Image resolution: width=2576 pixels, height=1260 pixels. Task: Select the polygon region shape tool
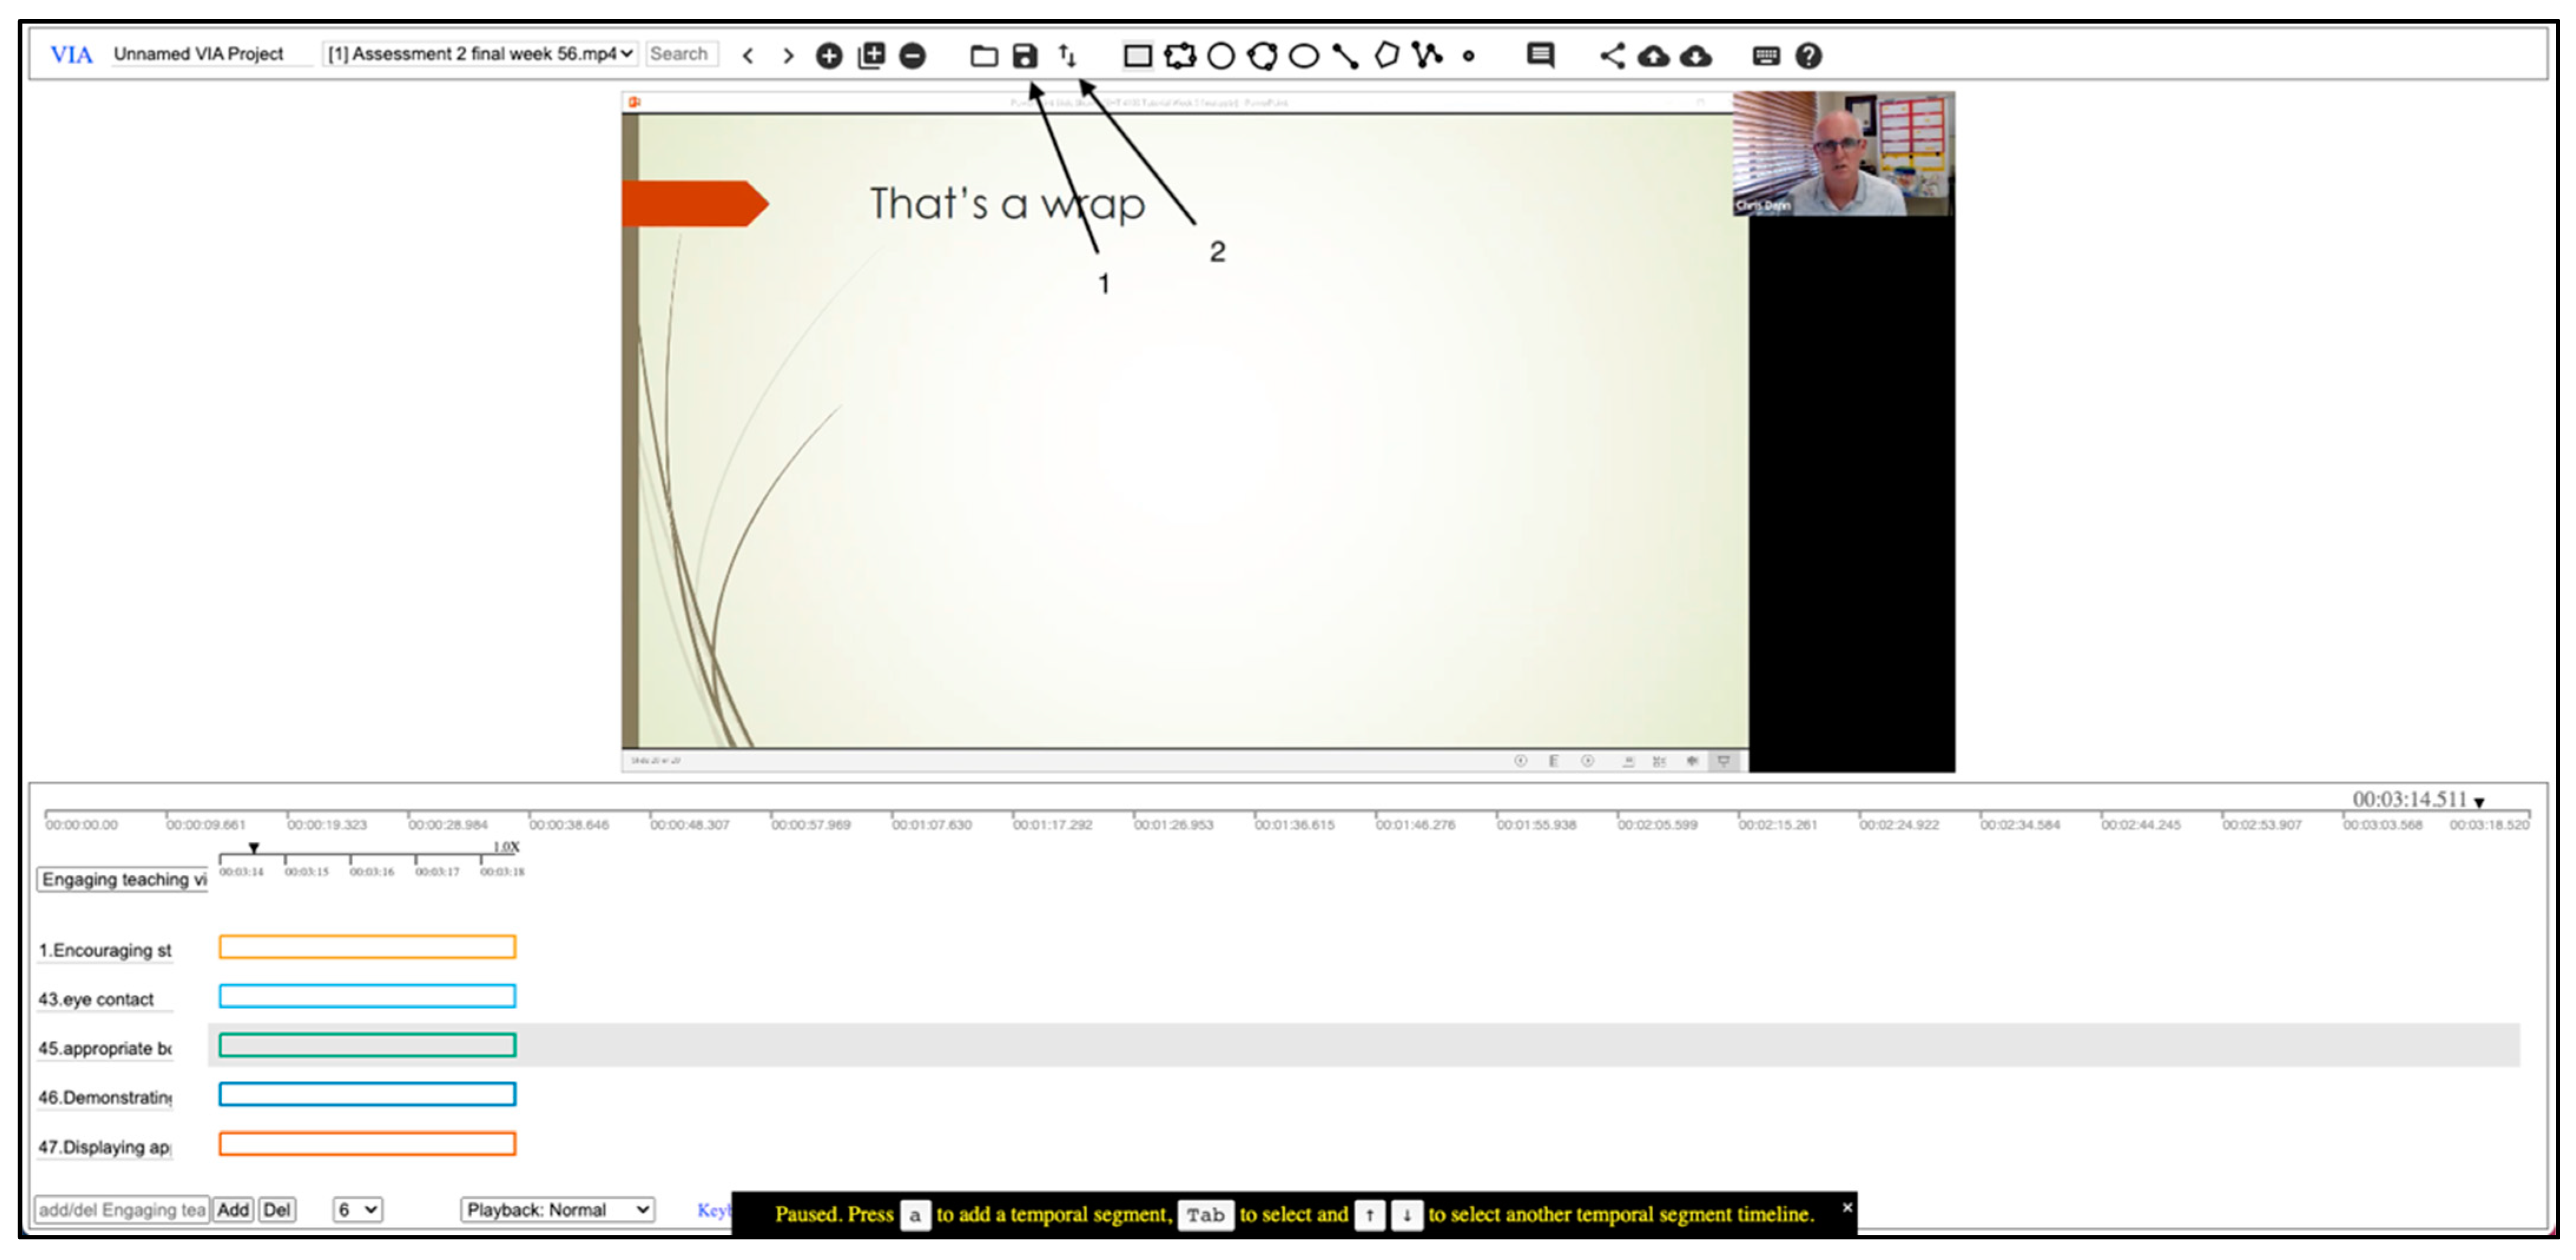[1386, 56]
